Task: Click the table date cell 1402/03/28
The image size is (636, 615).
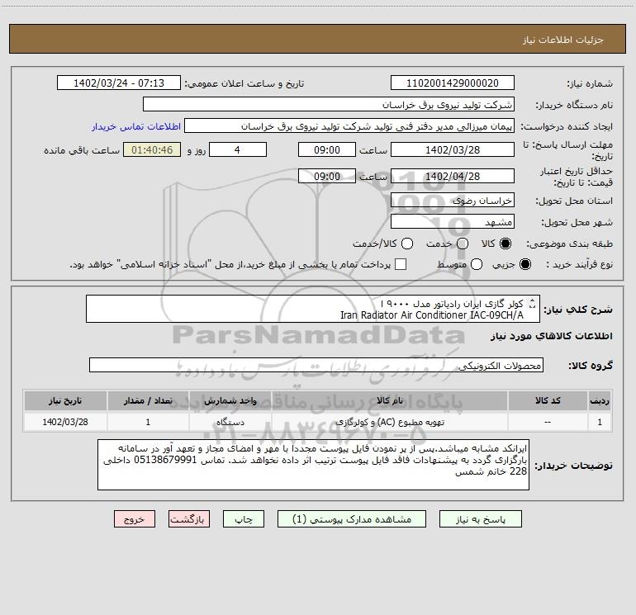Action: pos(65,422)
